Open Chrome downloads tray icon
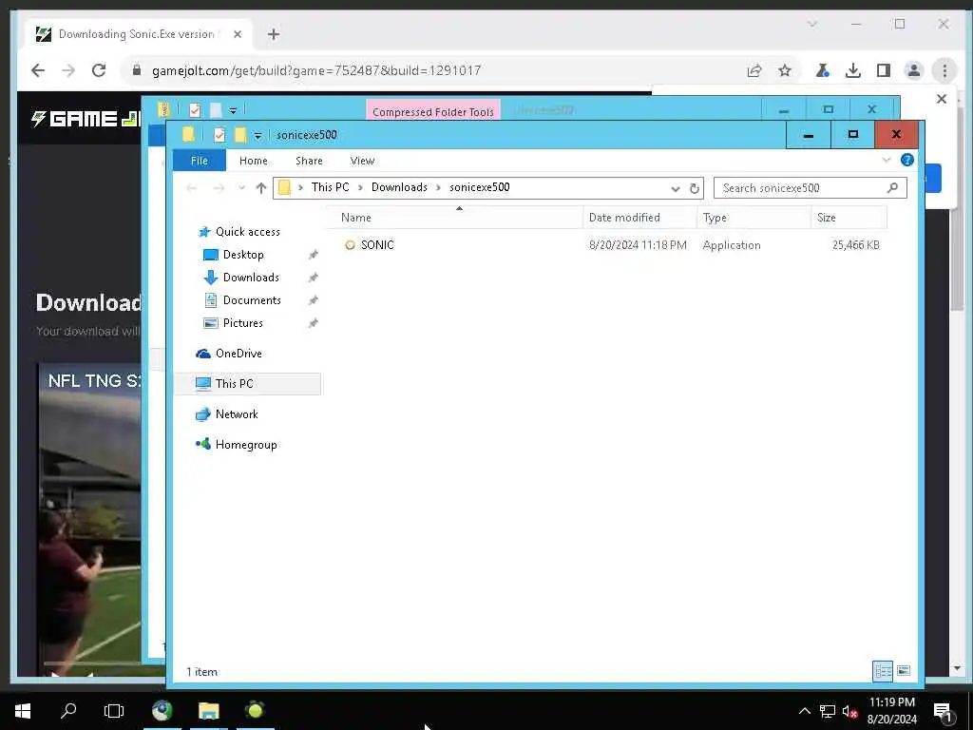This screenshot has width=973, height=730. (853, 70)
